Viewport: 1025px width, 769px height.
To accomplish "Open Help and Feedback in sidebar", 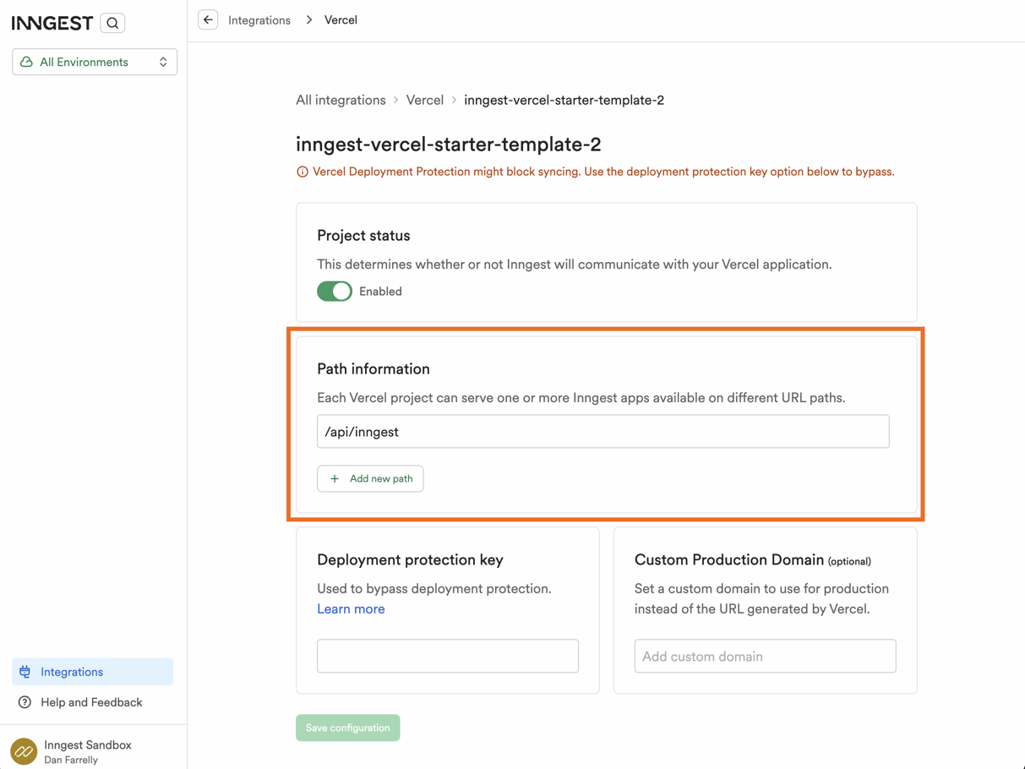I will tap(91, 702).
